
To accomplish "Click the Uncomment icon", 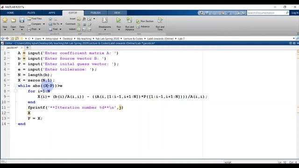I will click(x=84, y=24).
